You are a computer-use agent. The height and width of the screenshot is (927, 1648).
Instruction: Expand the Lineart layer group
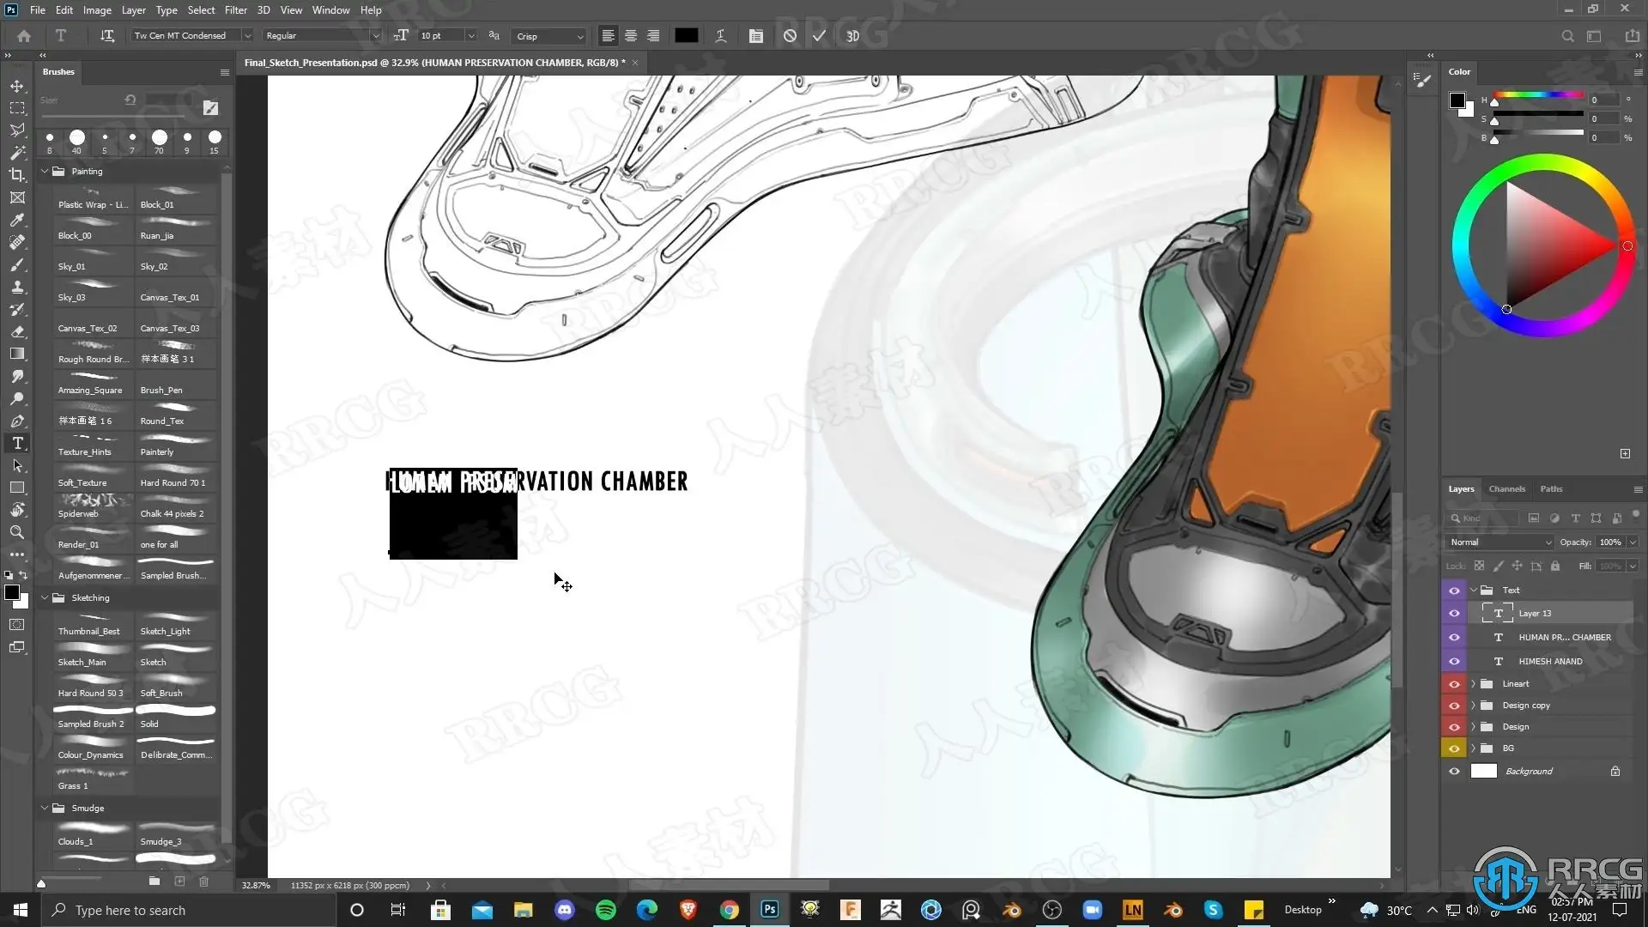[1474, 684]
